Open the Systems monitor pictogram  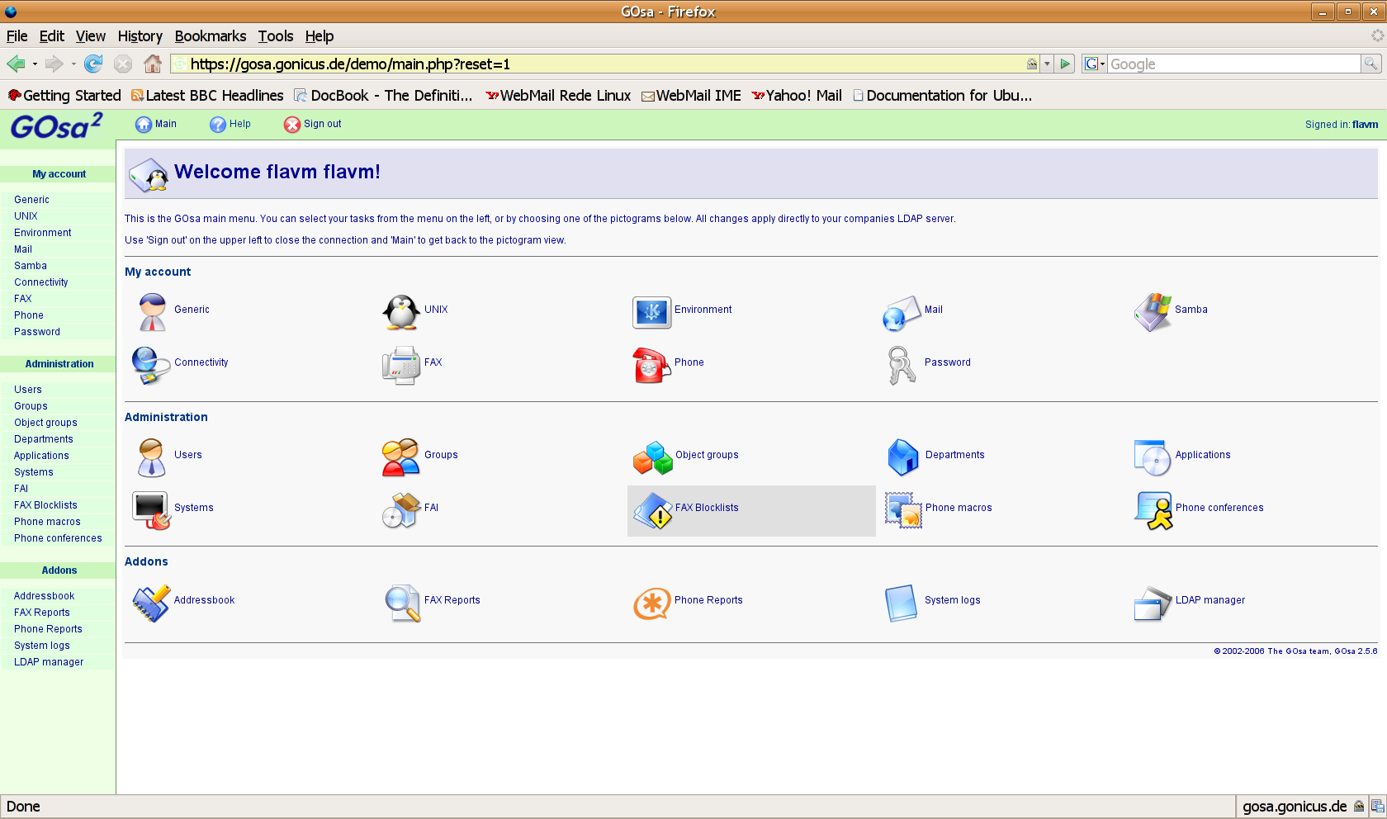(x=151, y=509)
